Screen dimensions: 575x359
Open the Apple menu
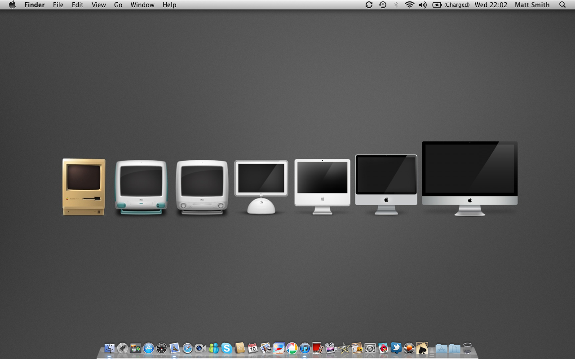pyautogui.click(x=12, y=5)
